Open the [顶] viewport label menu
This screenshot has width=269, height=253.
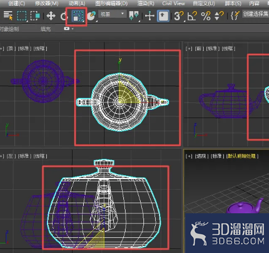(x=11, y=49)
